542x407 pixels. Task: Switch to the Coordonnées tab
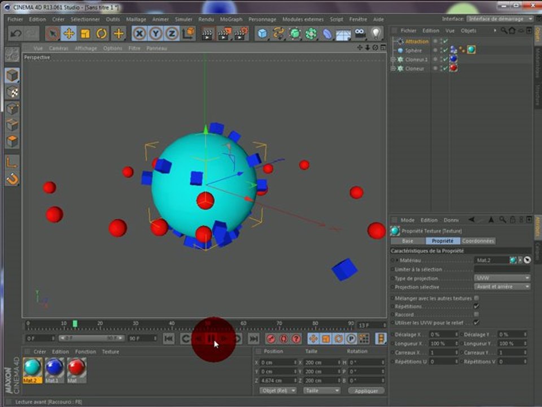(478, 241)
